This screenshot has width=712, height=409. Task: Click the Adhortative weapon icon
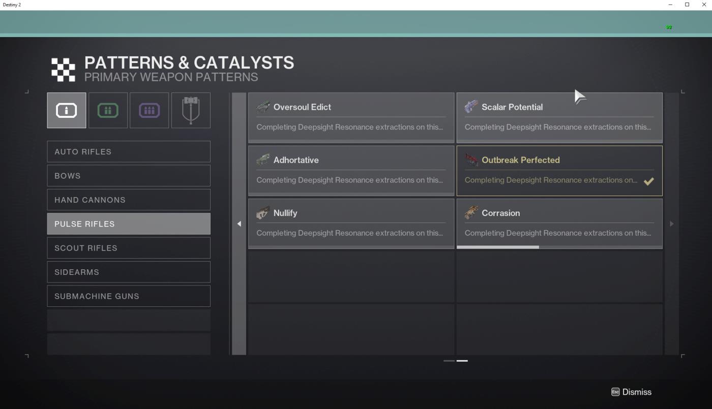[x=263, y=160]
